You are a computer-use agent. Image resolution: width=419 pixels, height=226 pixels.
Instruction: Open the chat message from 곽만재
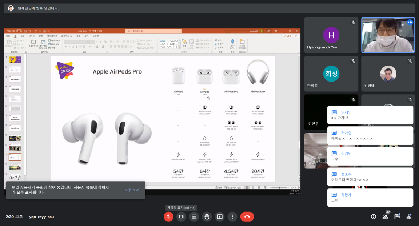tap(370, 197)
